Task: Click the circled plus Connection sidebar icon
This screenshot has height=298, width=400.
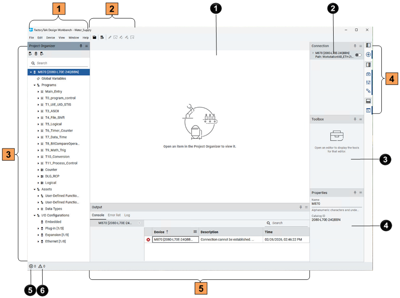Action: coord(368,54)
